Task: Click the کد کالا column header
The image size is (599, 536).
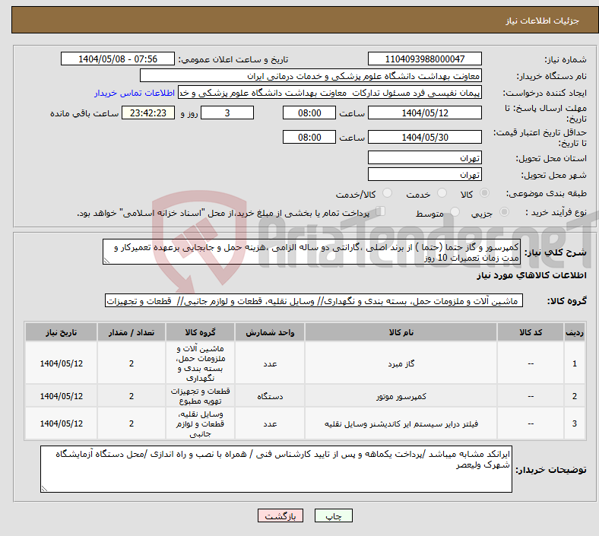Action: pyautogui.click(x=531, y=332)
